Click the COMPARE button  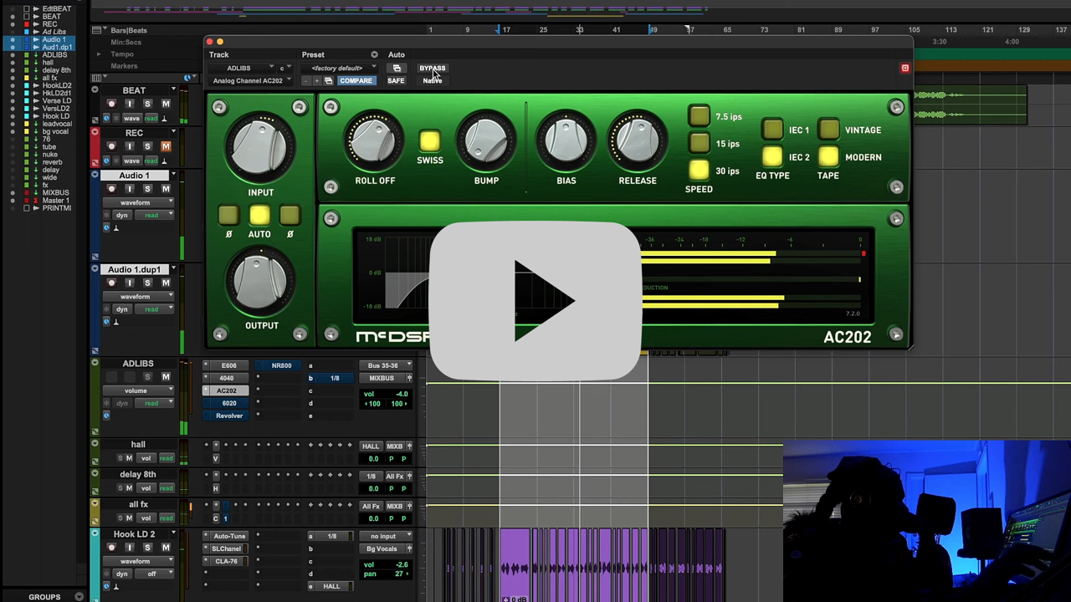[x=356, y=81]
